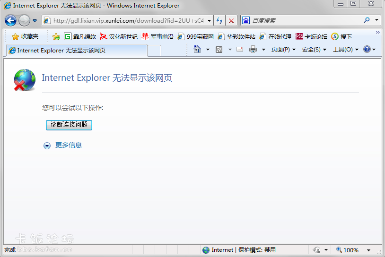Maximize the Internet Explorer window
This screenshot has width=385, height=257.
click(353, 4)
